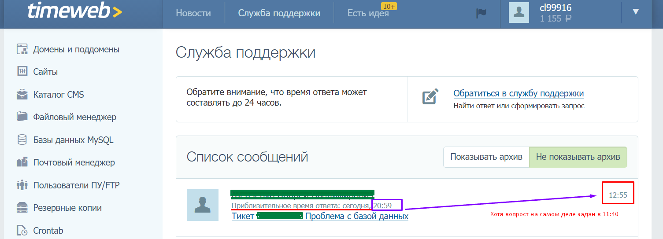
Task: Click the timeweb logo
Action: (74, 12)
